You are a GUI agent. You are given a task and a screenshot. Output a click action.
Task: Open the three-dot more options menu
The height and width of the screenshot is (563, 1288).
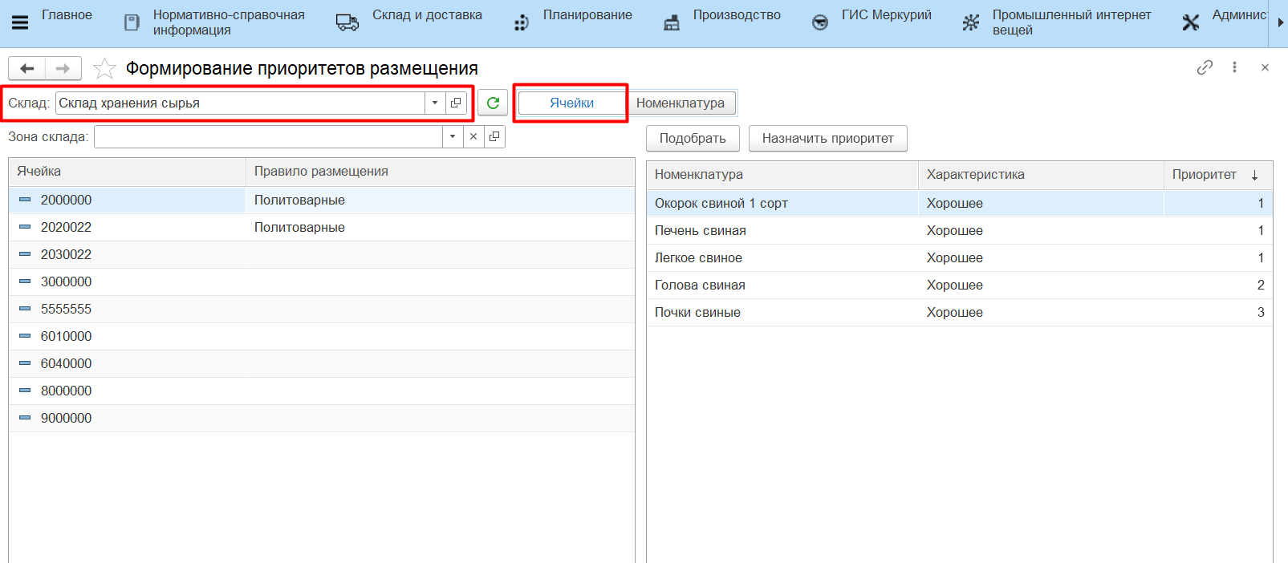(x=1234, y=68)
